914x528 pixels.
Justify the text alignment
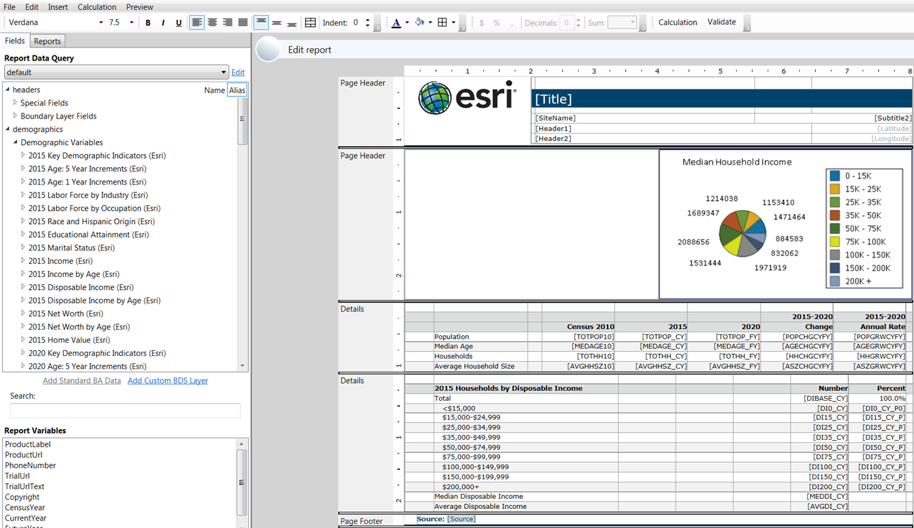click(x=243, y=22)
